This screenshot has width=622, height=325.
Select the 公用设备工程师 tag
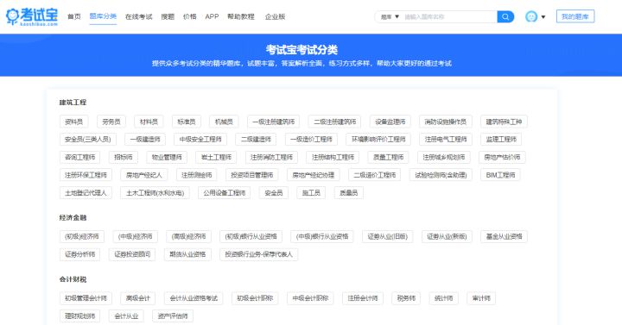click(x=224, y=193)
